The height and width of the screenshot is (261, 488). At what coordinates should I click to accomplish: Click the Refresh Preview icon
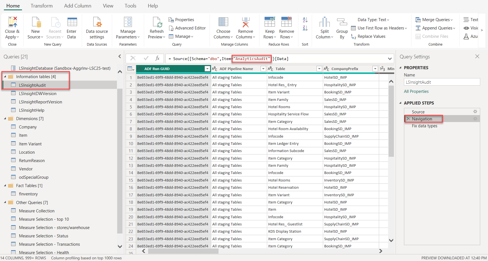click(x=157, y=22)
